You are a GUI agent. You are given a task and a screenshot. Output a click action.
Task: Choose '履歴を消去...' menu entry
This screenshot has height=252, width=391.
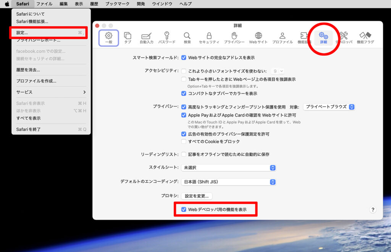click(x=51, y=70)
